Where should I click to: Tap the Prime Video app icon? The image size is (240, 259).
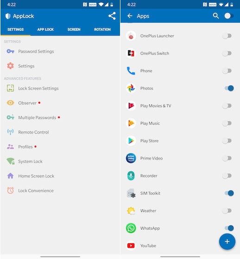pyautogui.click(x=131, y=158)
